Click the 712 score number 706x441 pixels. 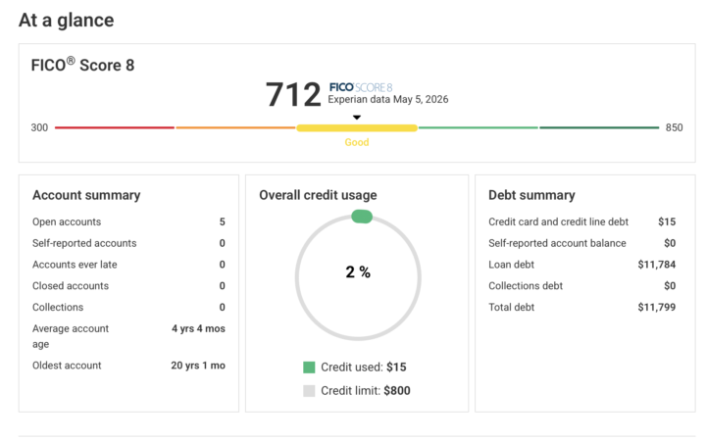click(x=293, y=95)
